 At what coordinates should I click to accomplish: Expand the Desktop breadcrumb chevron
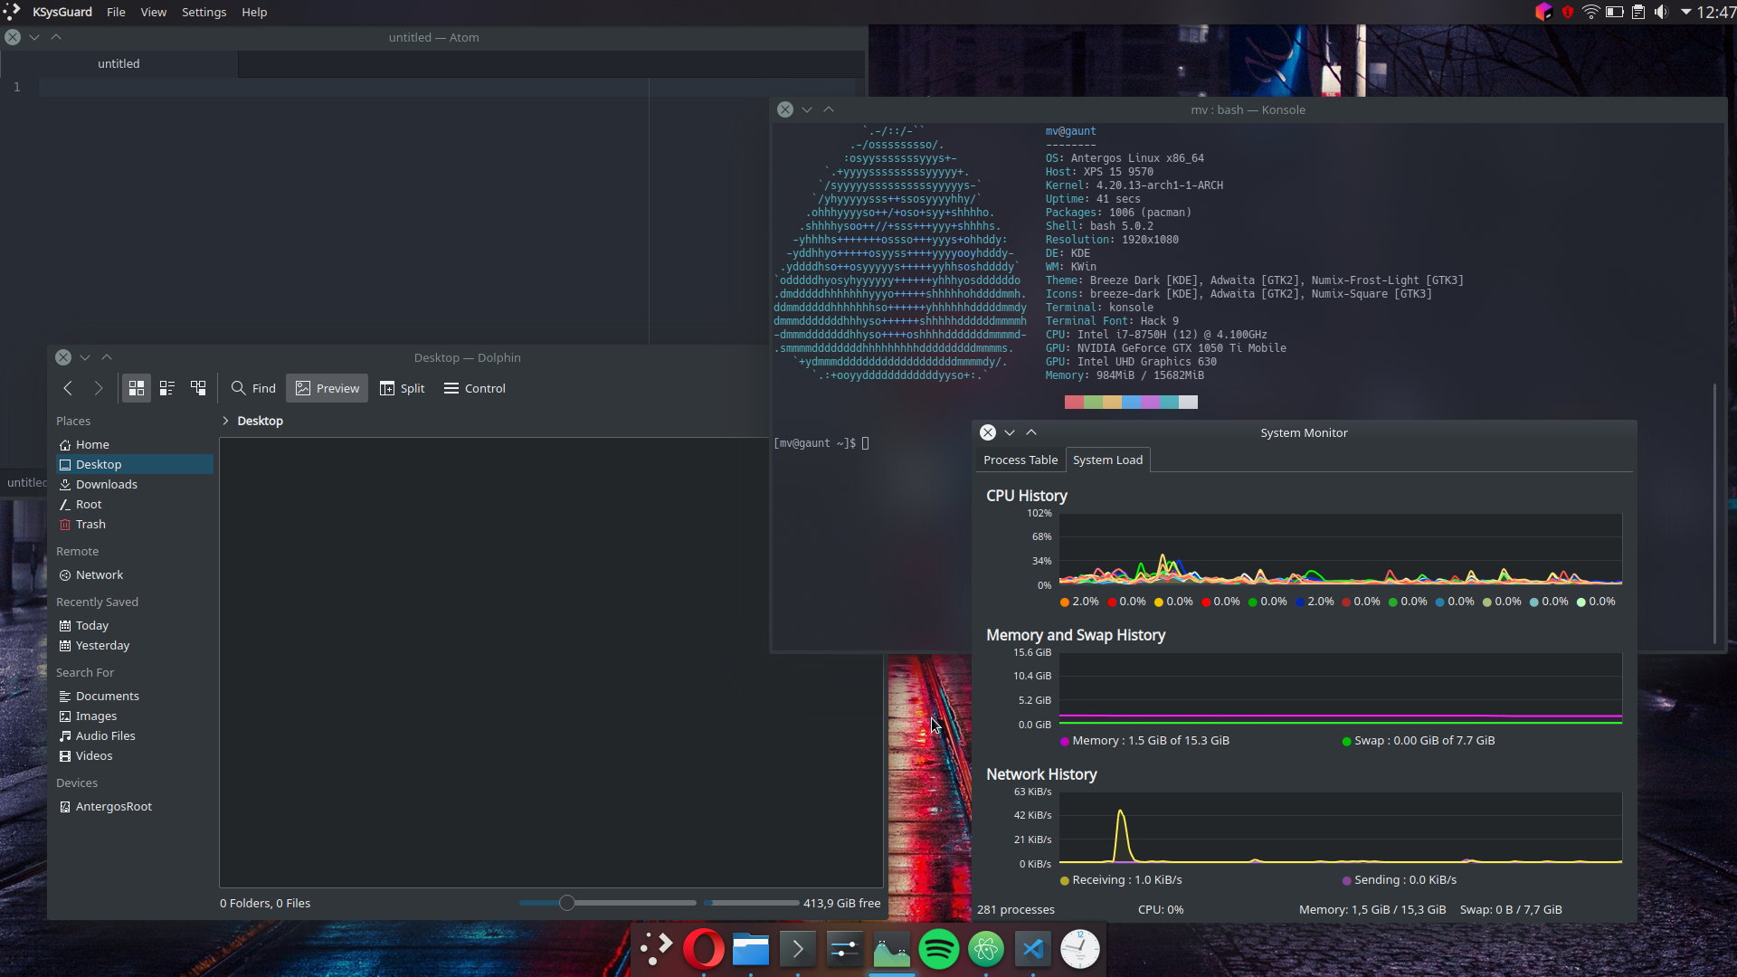[225, 421]
